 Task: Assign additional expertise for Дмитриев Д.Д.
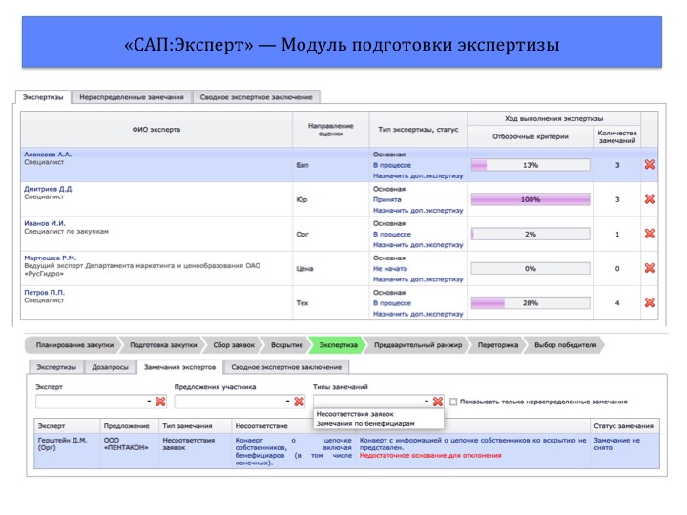418,210
